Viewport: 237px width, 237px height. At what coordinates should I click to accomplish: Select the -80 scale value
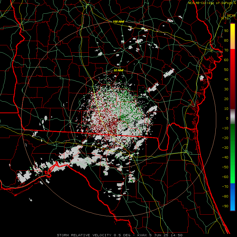click(225, 196)
